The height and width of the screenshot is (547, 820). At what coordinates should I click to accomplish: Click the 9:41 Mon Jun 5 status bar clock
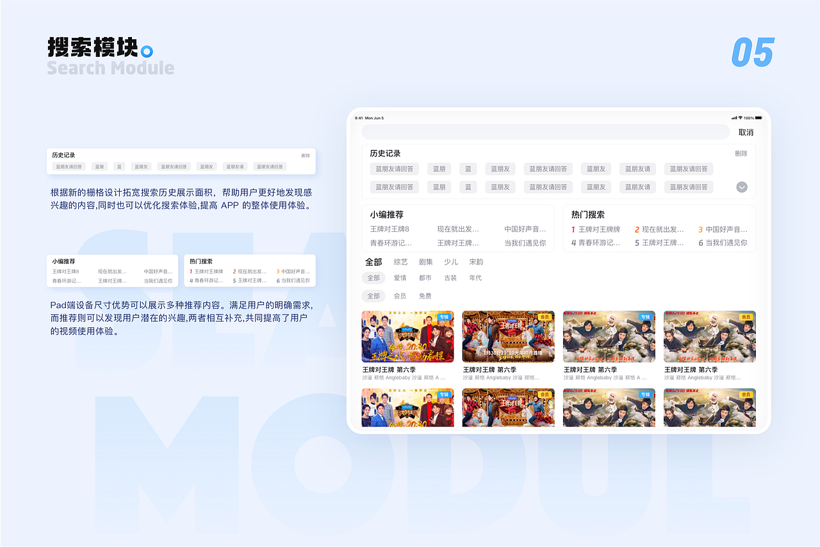point(369,118)
